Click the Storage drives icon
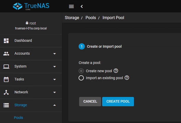This screenshot has width=181, height=123. 6,105
